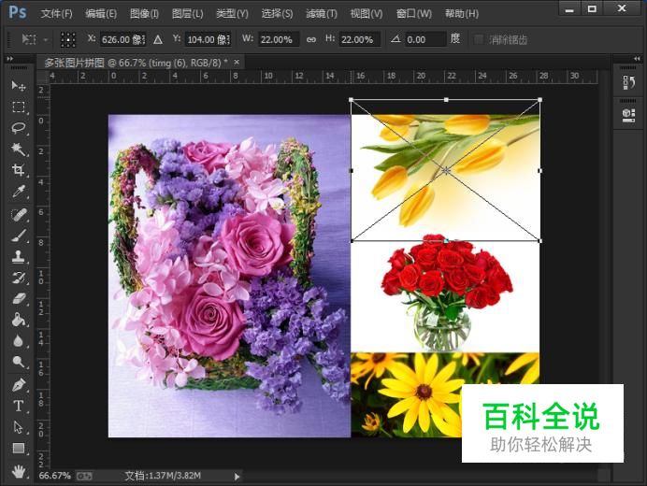This screenshot has width=647, height=486.
Task: Select the Clone Stamp tool
Action: [x=18, y=257]
